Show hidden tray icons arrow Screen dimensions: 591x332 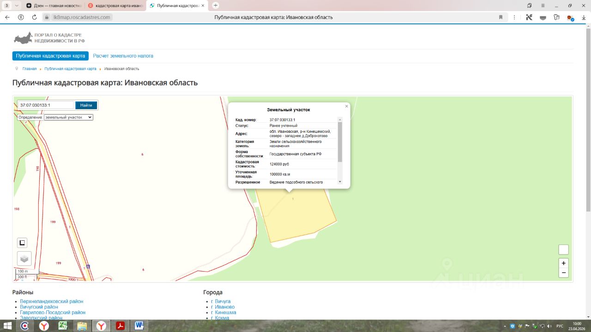click(505, 326)
